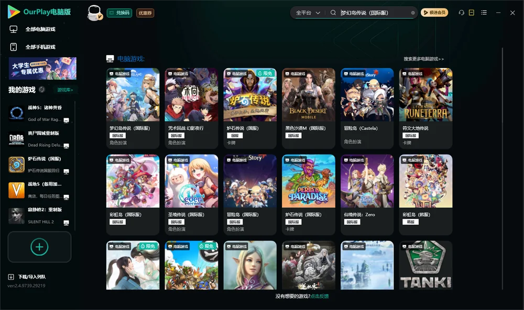Click the 优惠券 coupon button

click(145, 13)
